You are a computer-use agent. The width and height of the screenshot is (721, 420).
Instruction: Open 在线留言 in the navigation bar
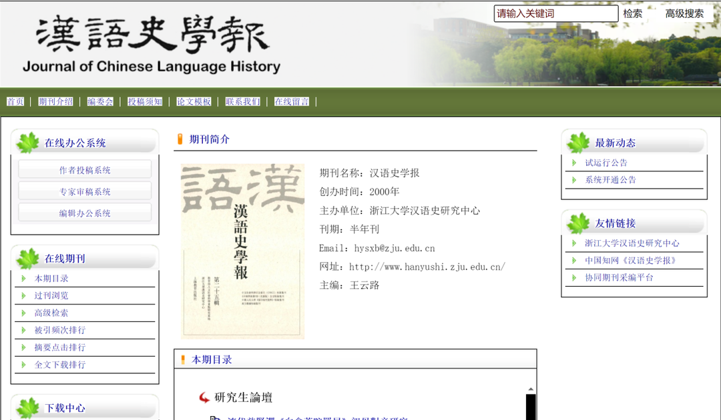pos(292,101)
